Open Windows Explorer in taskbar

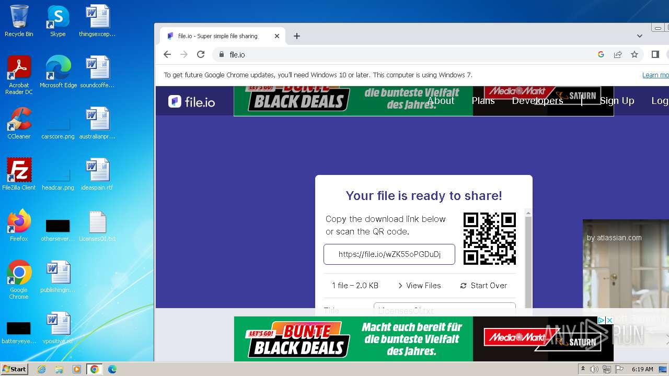tap(59, 369)
